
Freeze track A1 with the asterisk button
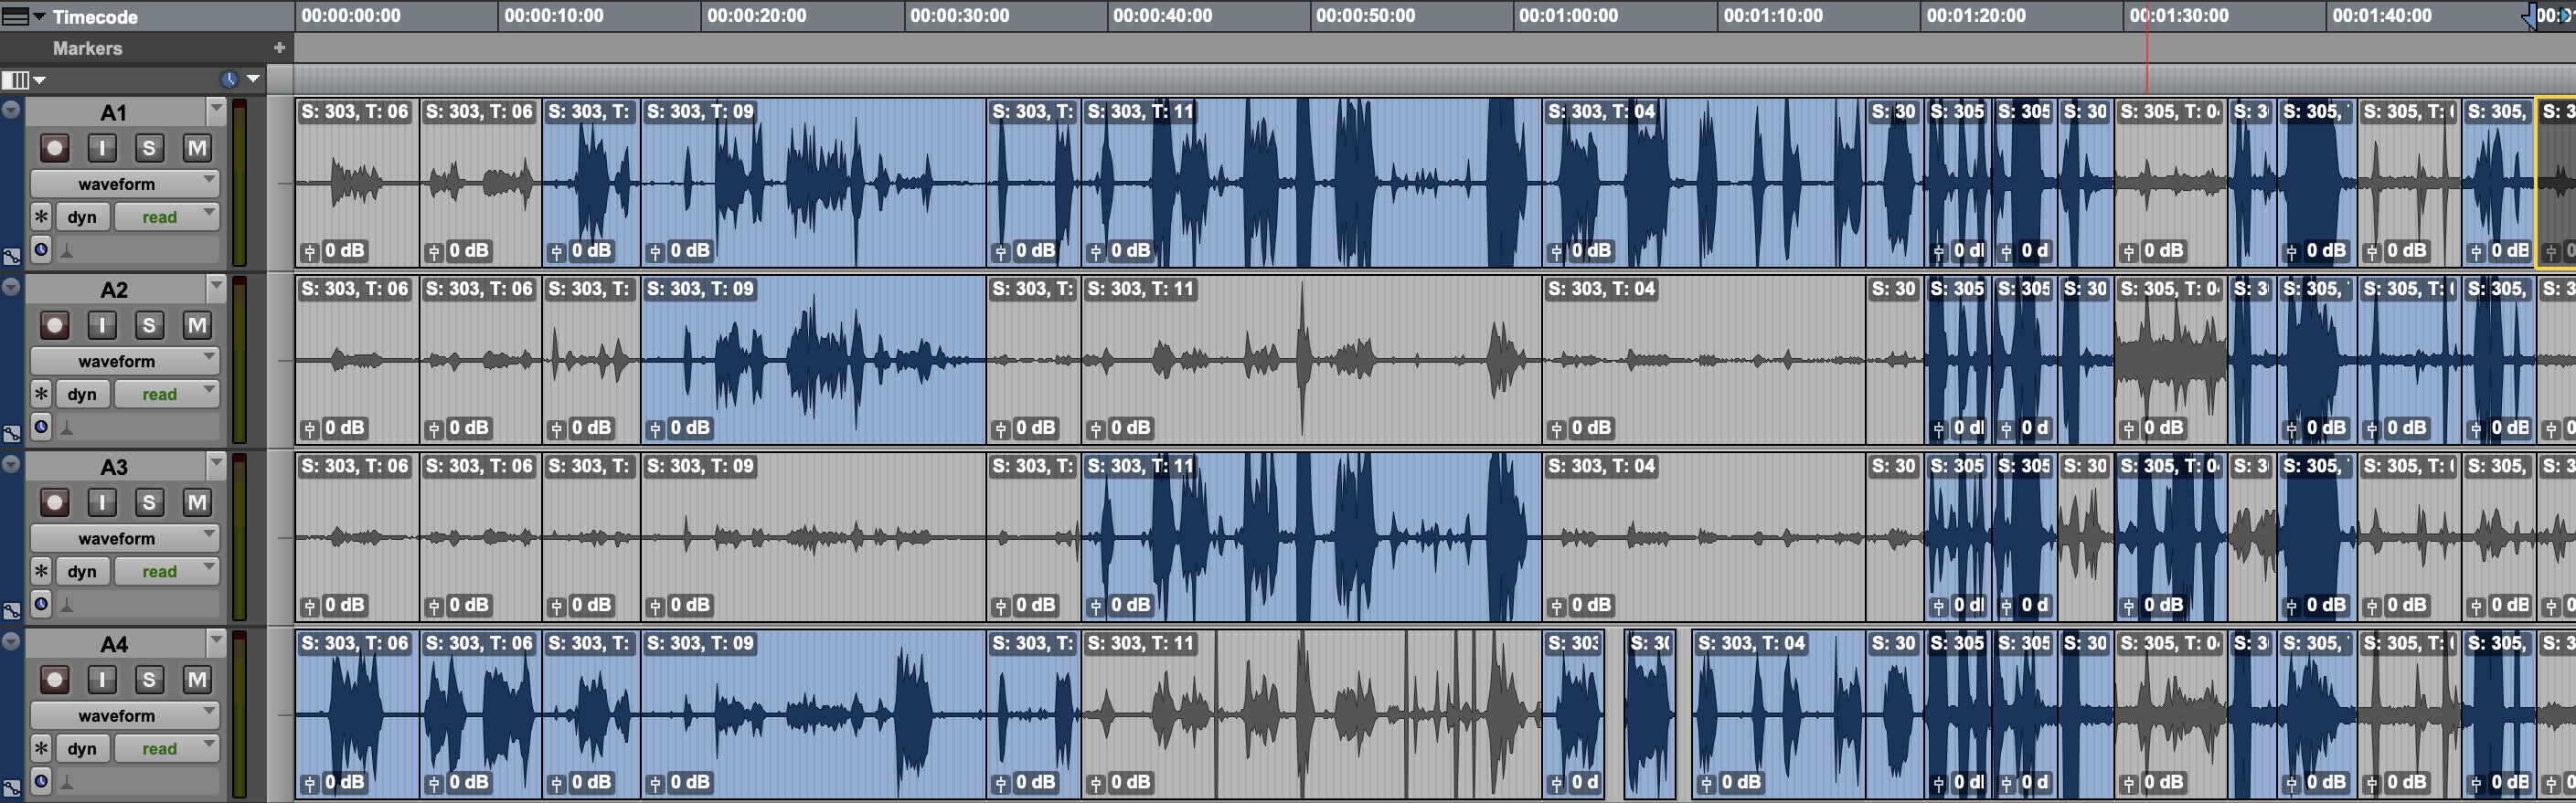tap(41, 217)
